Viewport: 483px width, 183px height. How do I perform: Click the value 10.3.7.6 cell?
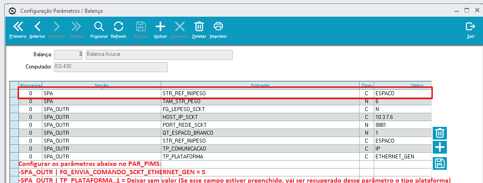[x=403, y=117]
